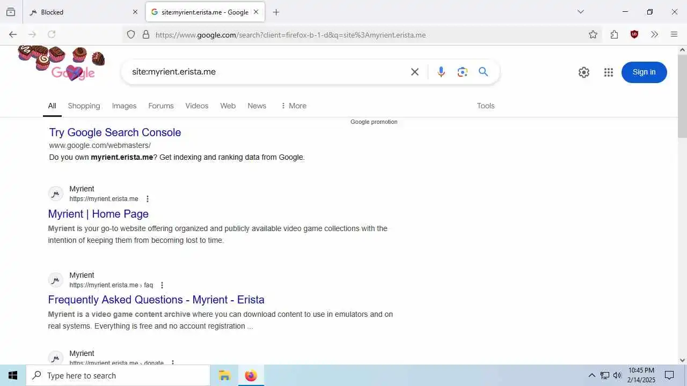Click https://myrient.erista.me URL of first result
Viewport: 687px width, 386px height.
coord(104,199)
